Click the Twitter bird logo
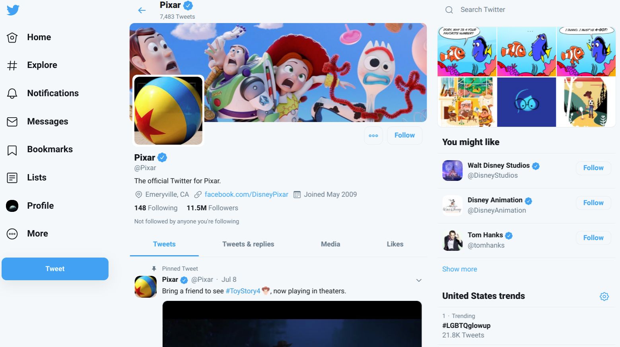The width and height of the screenshot is (620, 347). click(13, 10)
